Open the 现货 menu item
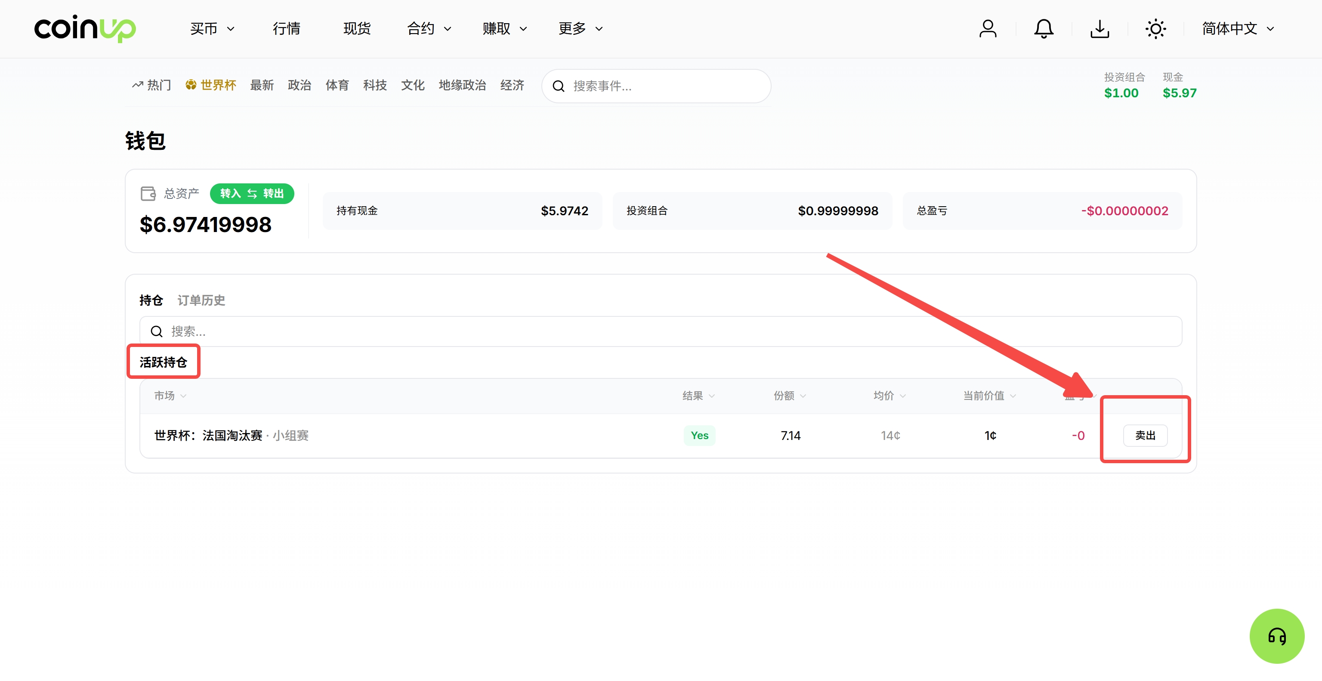 point(357,29)
